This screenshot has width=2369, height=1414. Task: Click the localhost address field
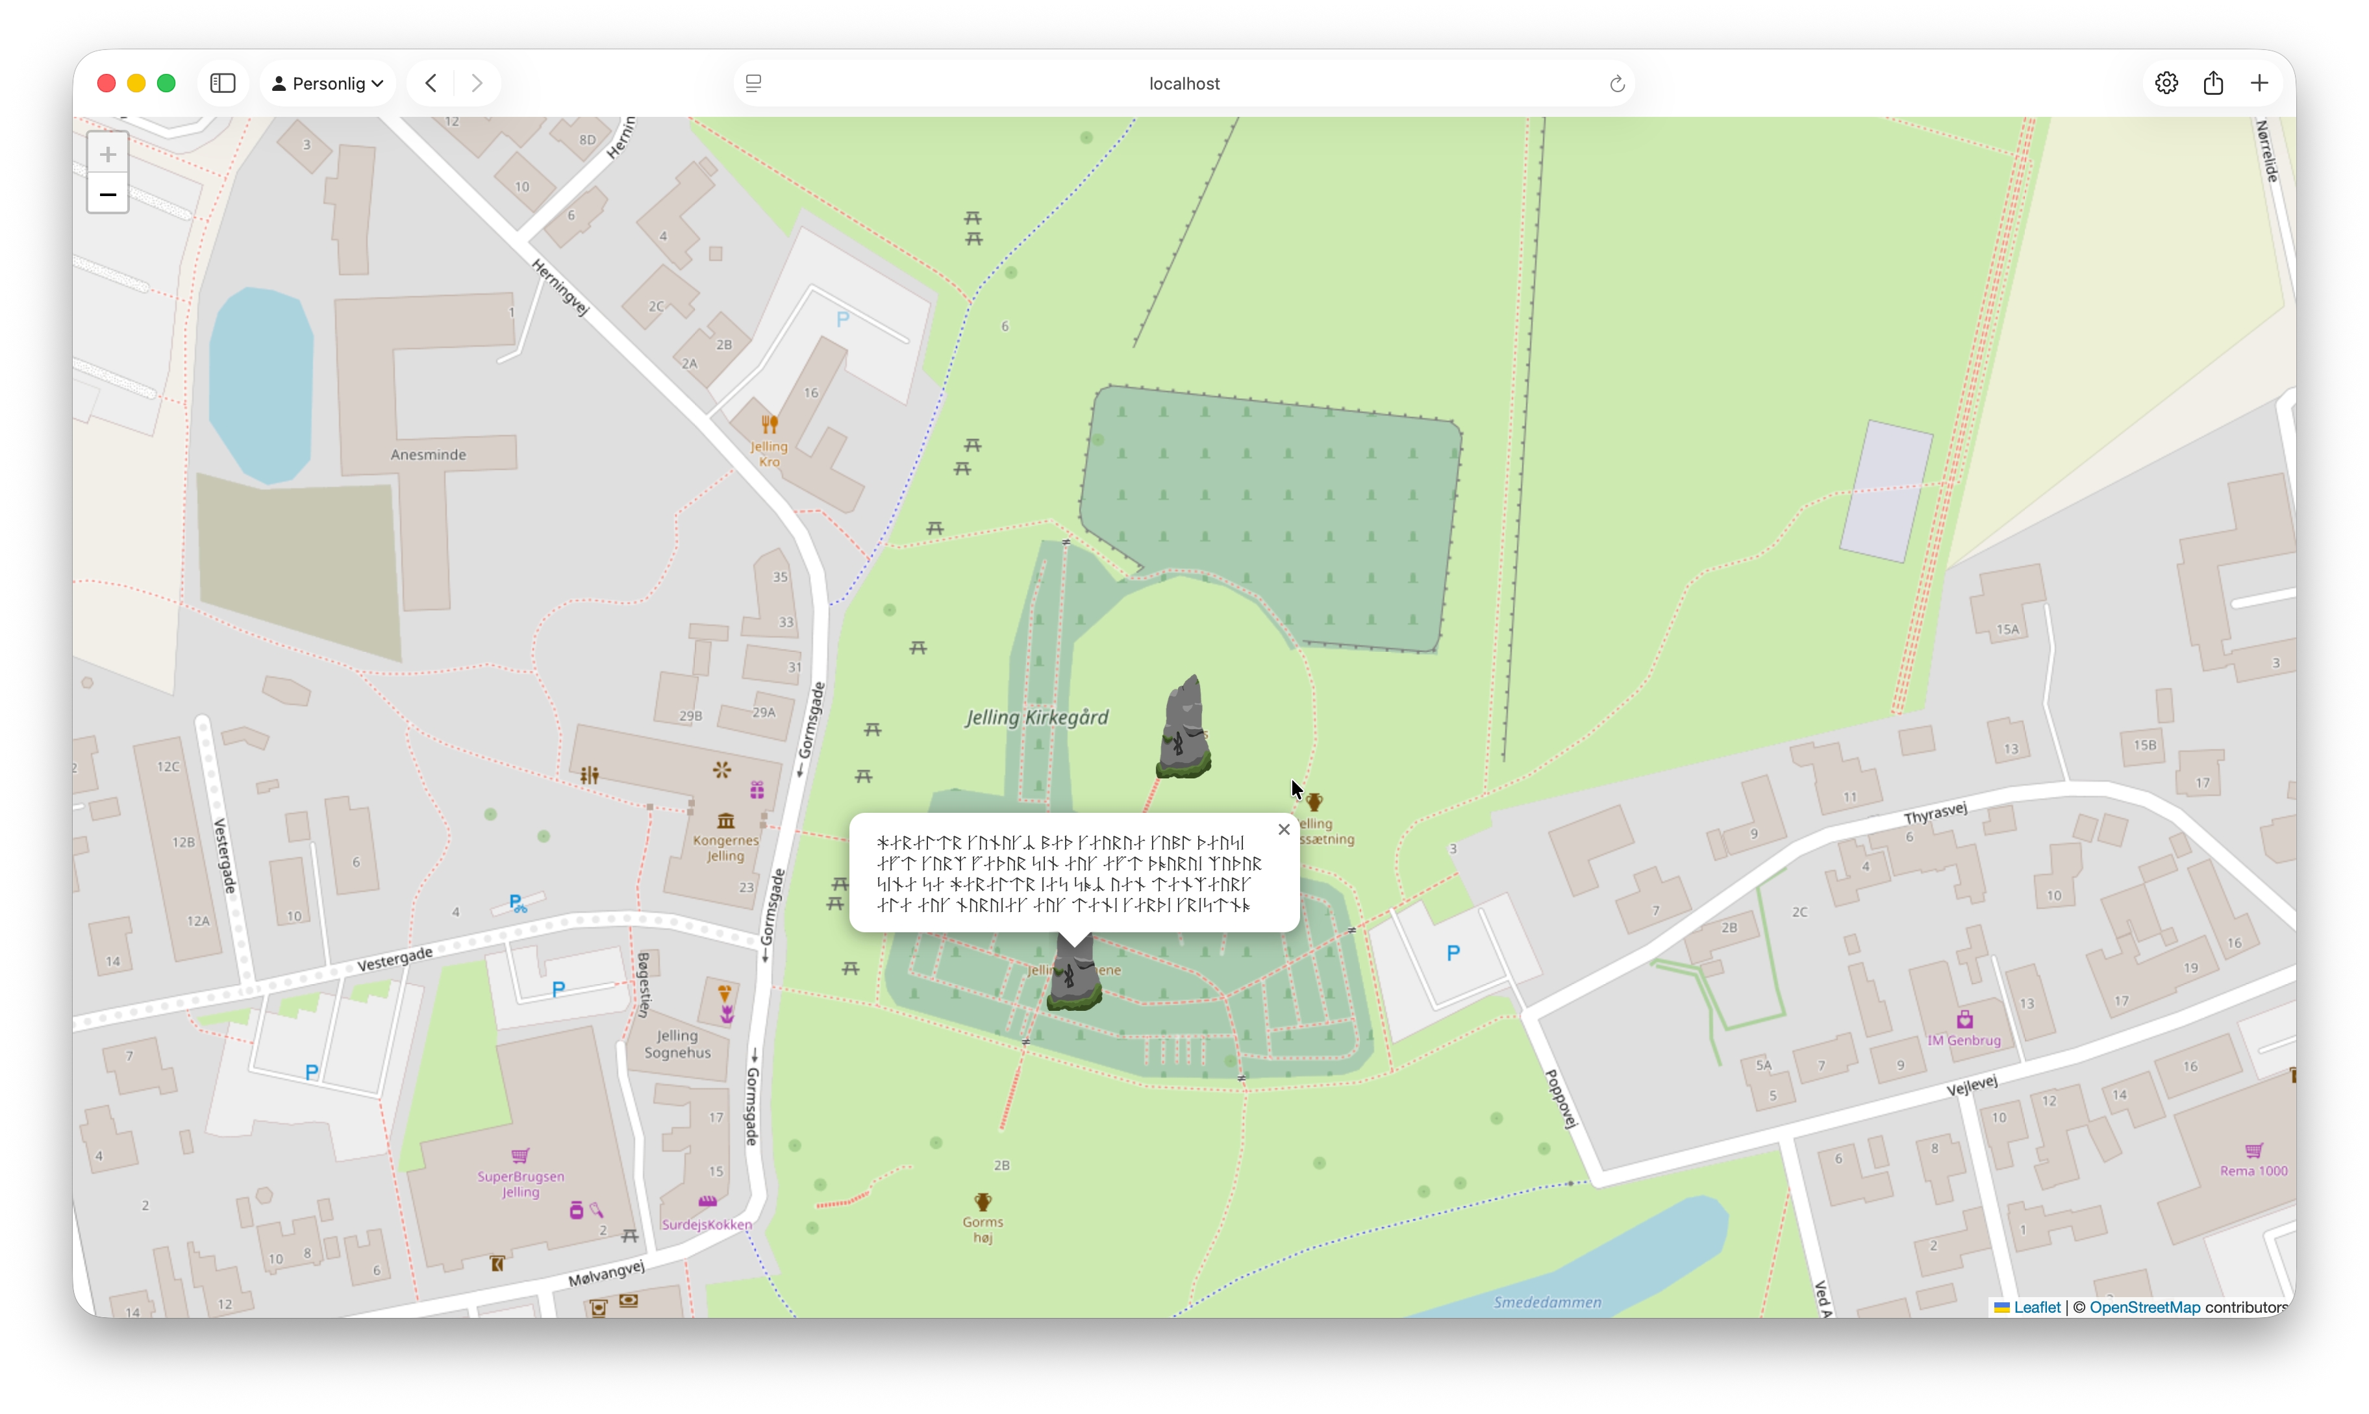[x=1184, y=84]
